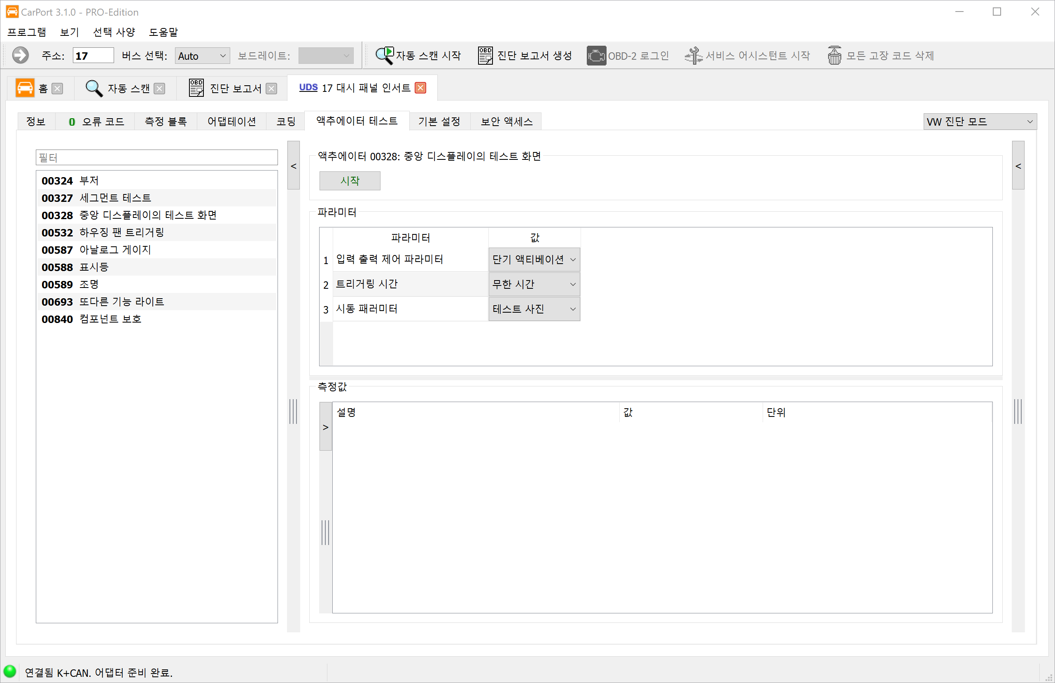Open the home tab car icon
Viewport: 1055px width, 683px height.
tap(25, 87)
